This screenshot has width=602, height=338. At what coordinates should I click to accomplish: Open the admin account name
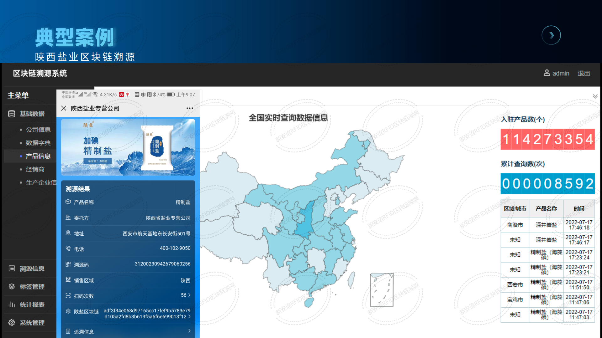coord(561,73)
